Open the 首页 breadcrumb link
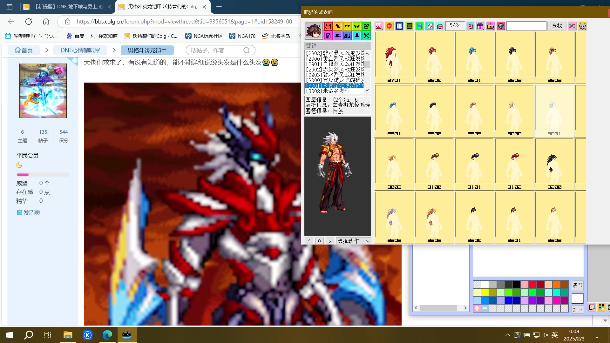610x343 pixels. 24,50
